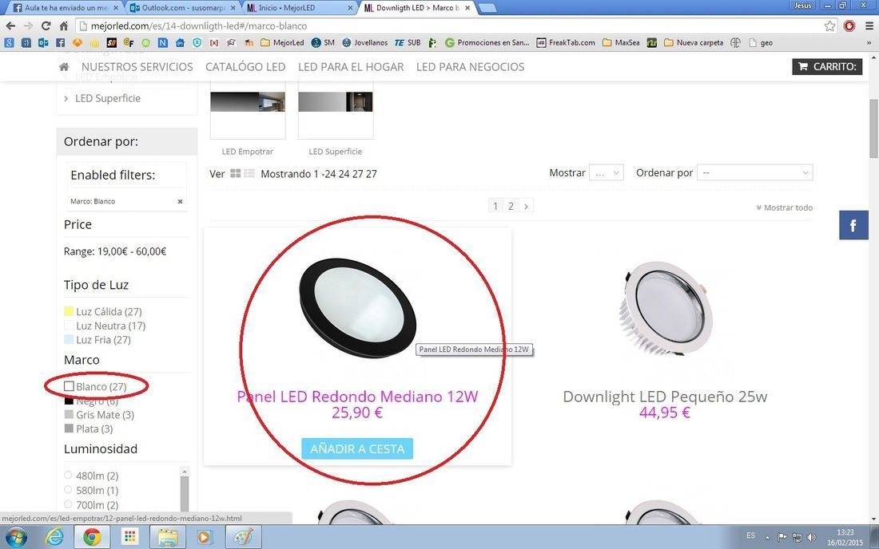This screenshot has width=879, height=549.
Task: Click the red Opera-style extension icon
Action: point(850,26)
